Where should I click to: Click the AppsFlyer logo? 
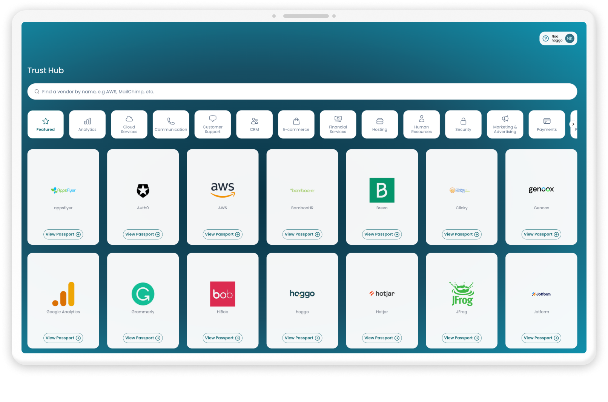click(x=63, y=190)
